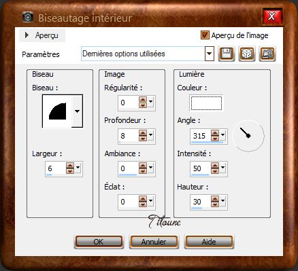
Task: Decrease the Largeur value
Action: 70,171
